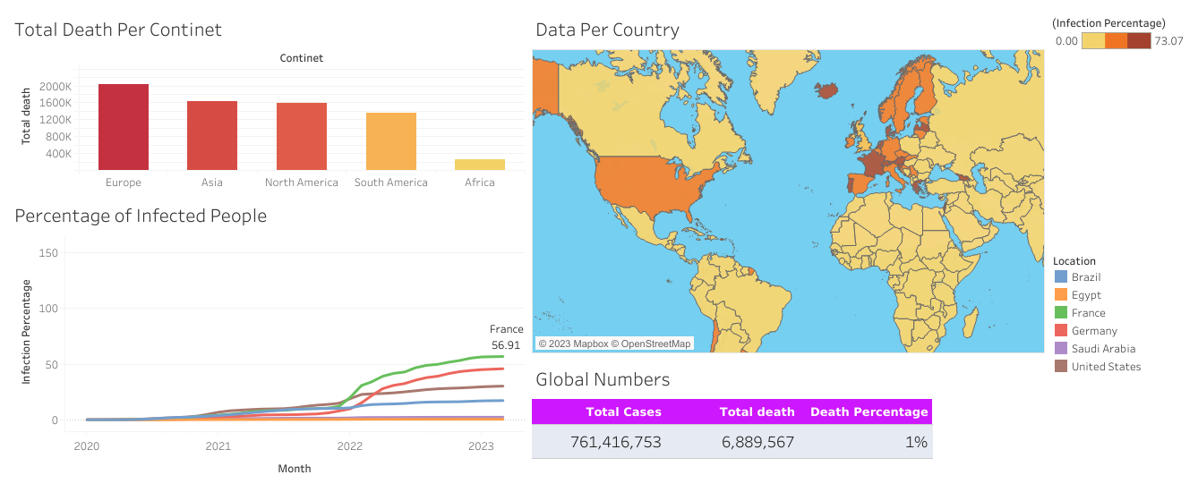Click the Africa axis label
This screenshot has width=1198, height=492.
480,182
